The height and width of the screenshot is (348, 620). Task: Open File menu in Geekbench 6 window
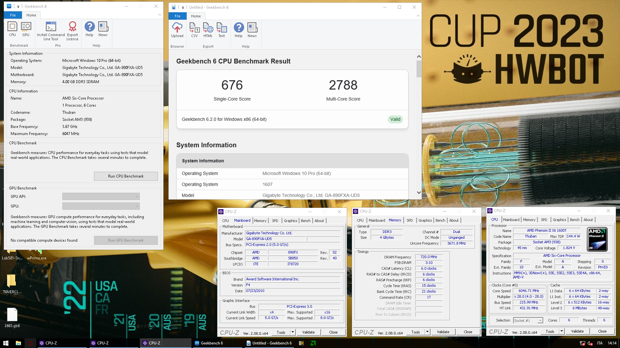click(x=13, y=15)
